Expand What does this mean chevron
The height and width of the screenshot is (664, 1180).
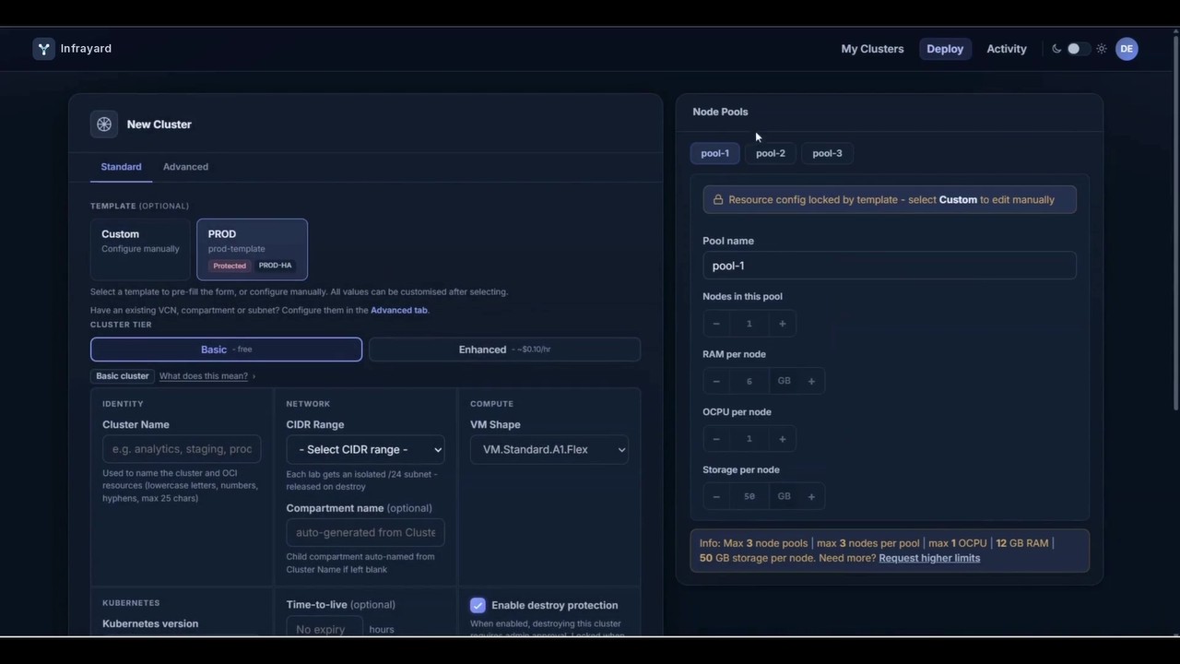tap(254, 376)
